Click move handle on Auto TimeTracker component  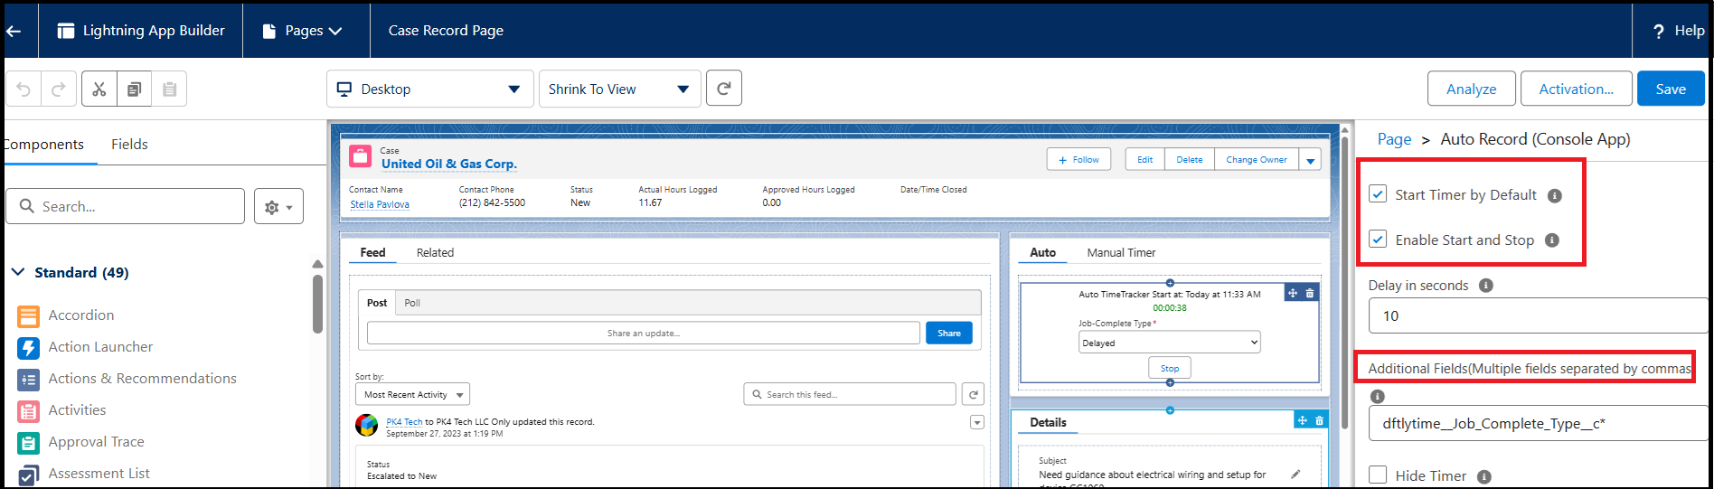1293,293
